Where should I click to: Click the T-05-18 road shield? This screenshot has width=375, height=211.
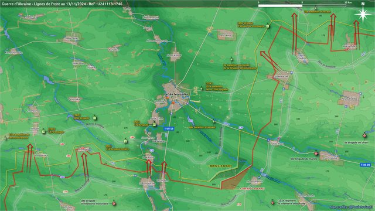(169, 129)
